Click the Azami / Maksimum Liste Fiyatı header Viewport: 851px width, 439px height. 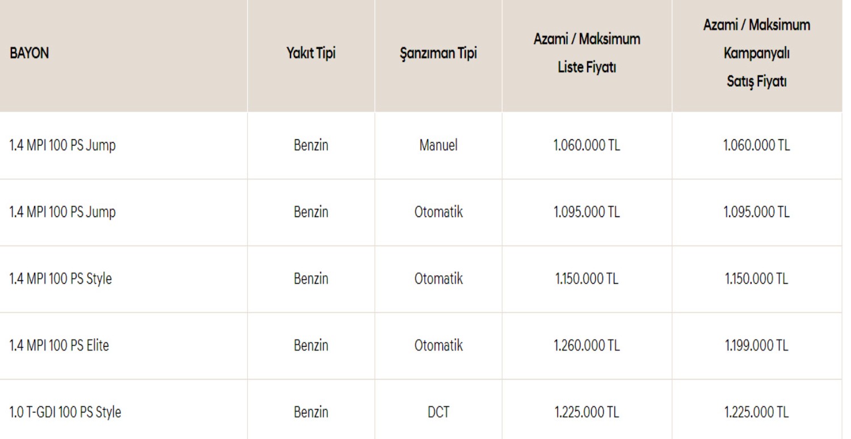pos(587,54)
